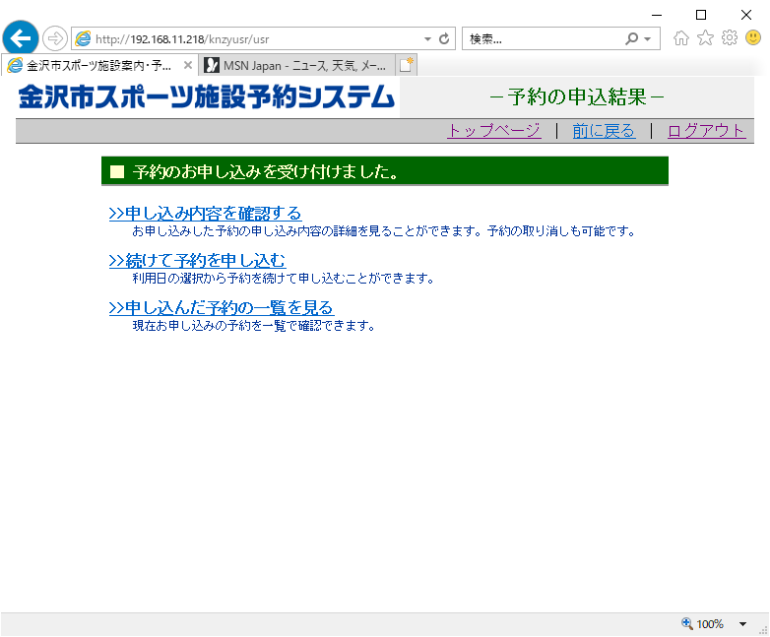Click the magnifier search icon
Image resolution: width=770 pixels, height=637 pixels.
click(631, 38)
